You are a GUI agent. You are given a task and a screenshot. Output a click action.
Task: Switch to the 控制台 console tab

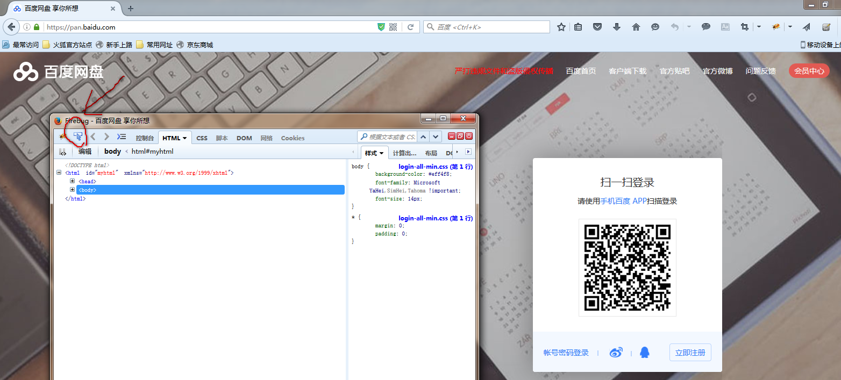145,138
